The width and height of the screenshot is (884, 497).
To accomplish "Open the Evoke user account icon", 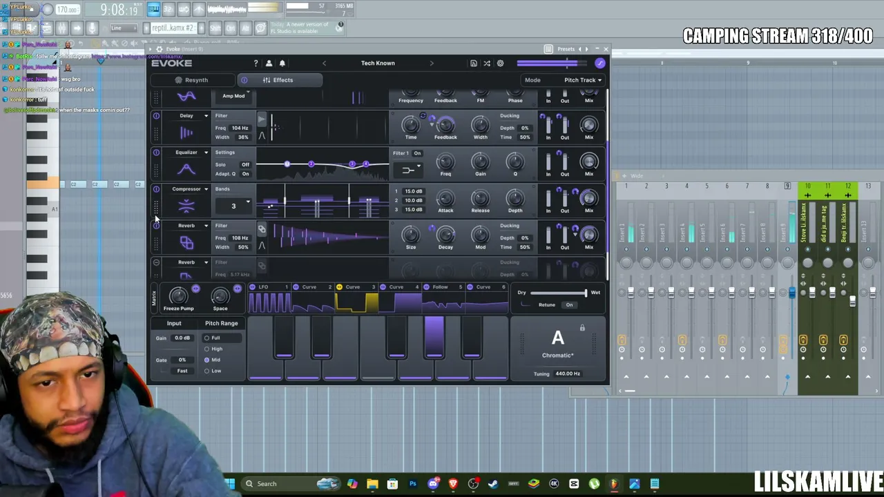I will pos(269,64).
